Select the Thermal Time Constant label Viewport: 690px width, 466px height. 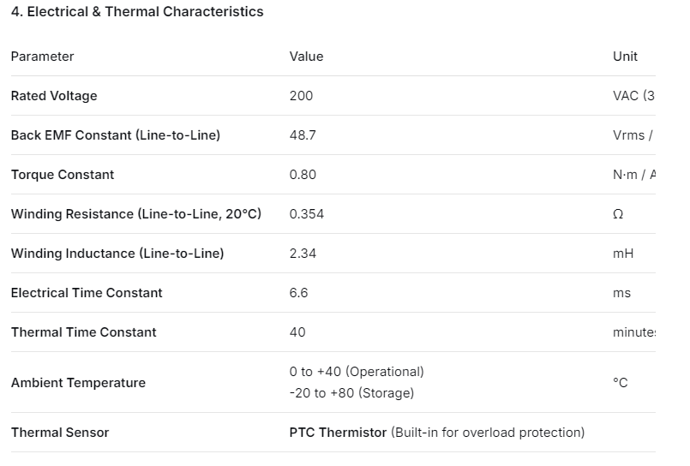[x=83, y=332]
